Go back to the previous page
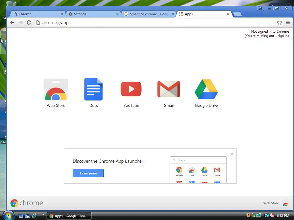The image size is (294, 220). click(12, 23)
